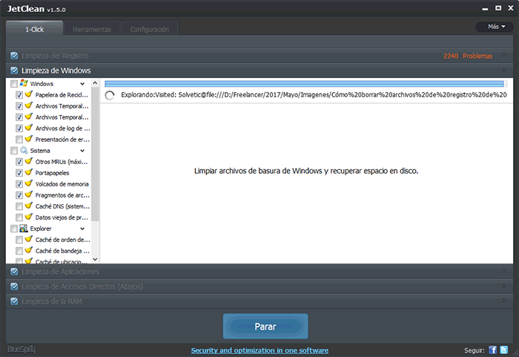
Task: Click broom icon beside Caché DNS
Action: pyautogui.click(x=29, y=206)
